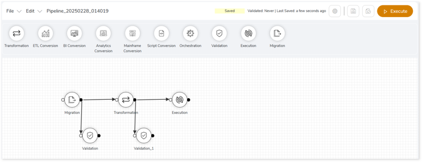
Task: Click the Execution node input port
Action: click(171, 100)
